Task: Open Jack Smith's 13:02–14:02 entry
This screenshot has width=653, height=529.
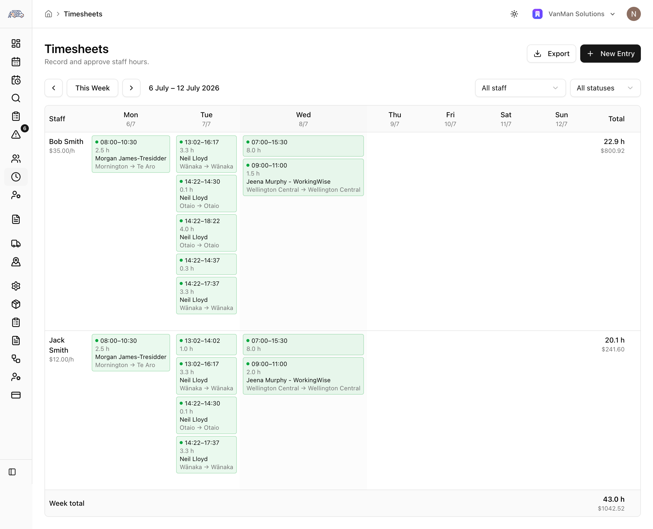Action: pos(206,345)
